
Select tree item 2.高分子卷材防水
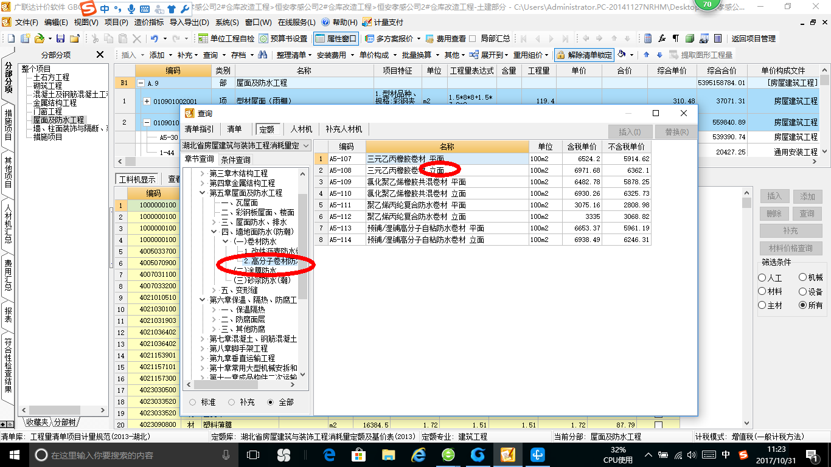coord(270,261)
